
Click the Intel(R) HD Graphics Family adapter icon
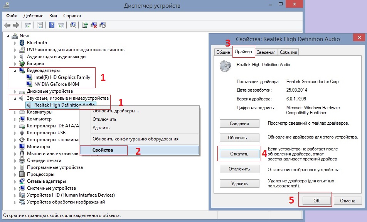pyautogui.click(x=29, y=77)
